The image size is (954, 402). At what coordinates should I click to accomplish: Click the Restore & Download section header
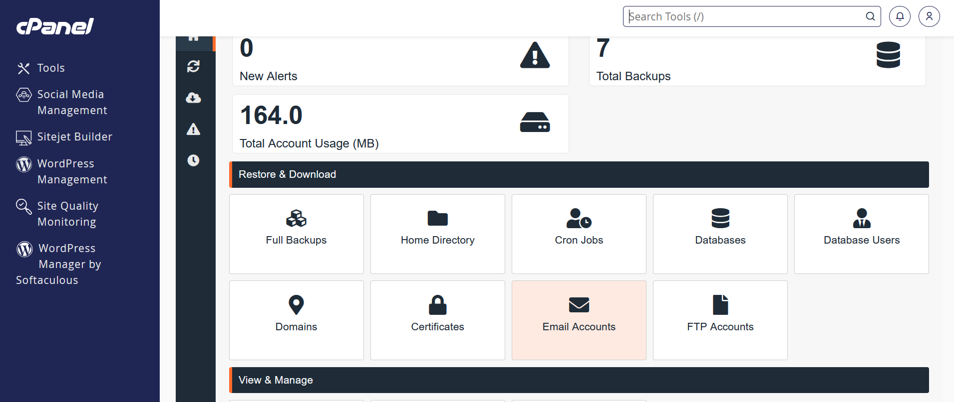[x=579, y=174]
